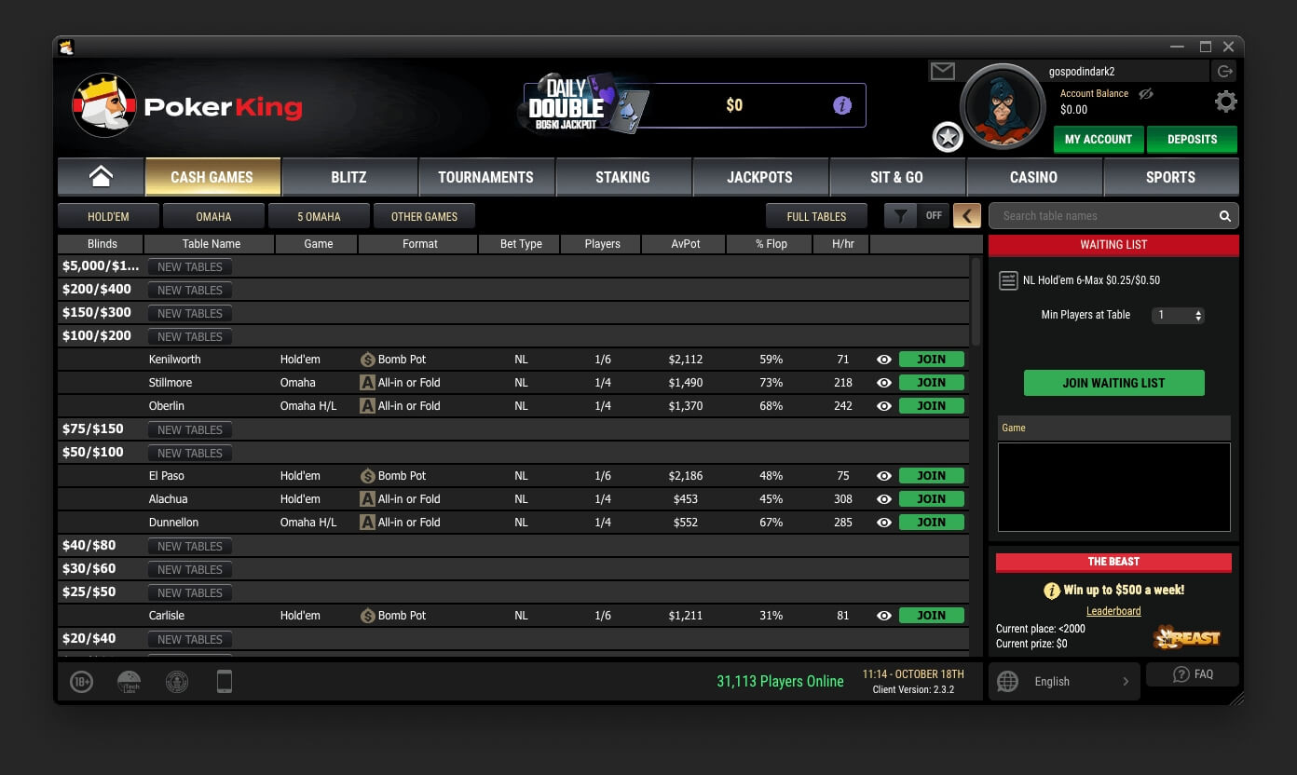1297x775 pixels.
Task: Click the Daily Double info icon
Action: [842, 105]
